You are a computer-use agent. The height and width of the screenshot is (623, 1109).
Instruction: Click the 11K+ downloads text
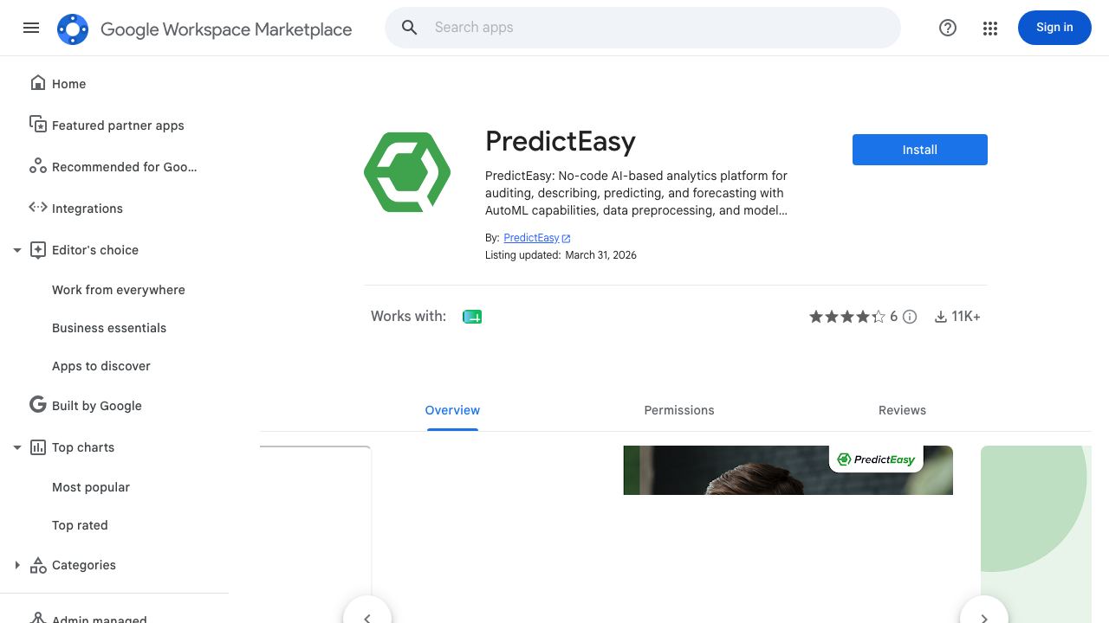(x=966, y=317)
